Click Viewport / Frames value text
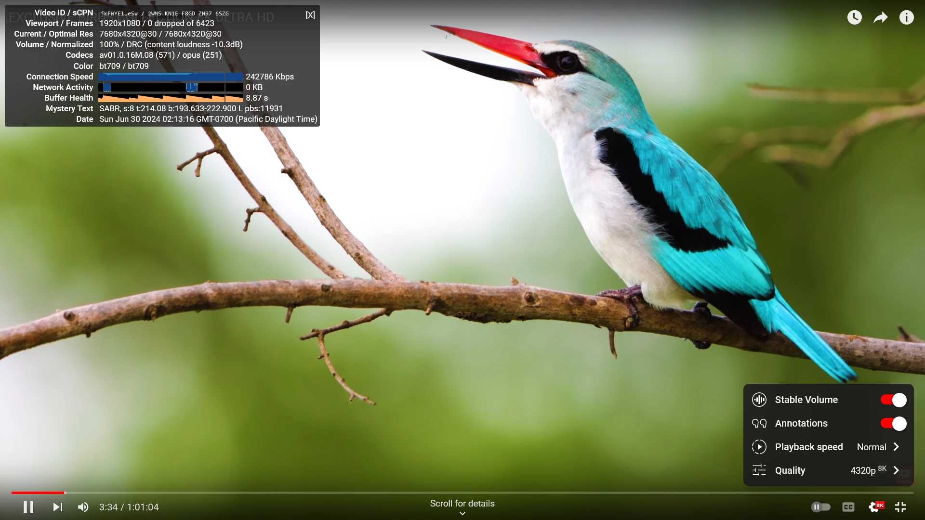 point(157,23)
